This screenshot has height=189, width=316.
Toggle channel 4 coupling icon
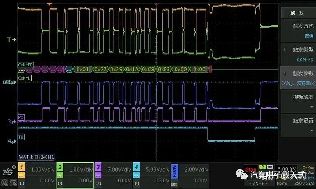[x=136, y=175]
